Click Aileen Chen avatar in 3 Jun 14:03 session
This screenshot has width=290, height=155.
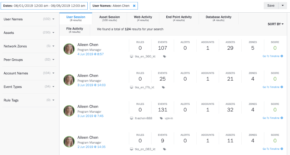69,80
